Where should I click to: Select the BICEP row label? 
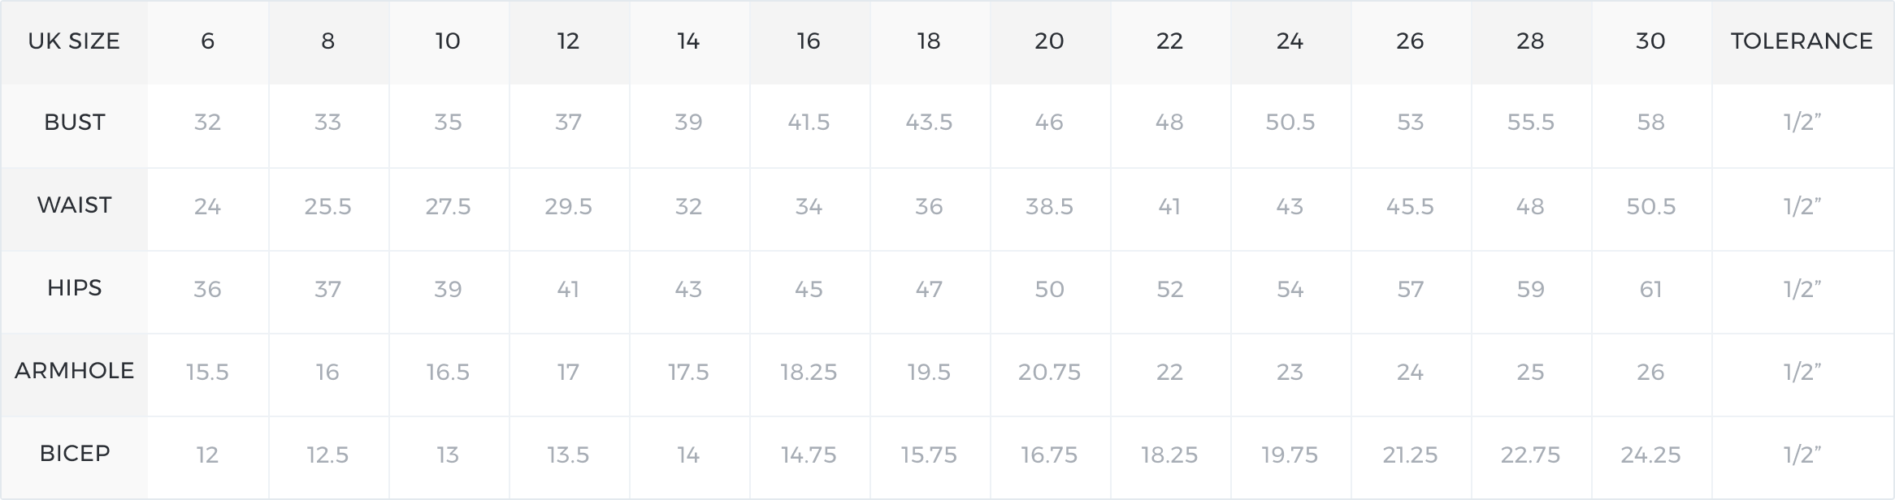[74, 454]
